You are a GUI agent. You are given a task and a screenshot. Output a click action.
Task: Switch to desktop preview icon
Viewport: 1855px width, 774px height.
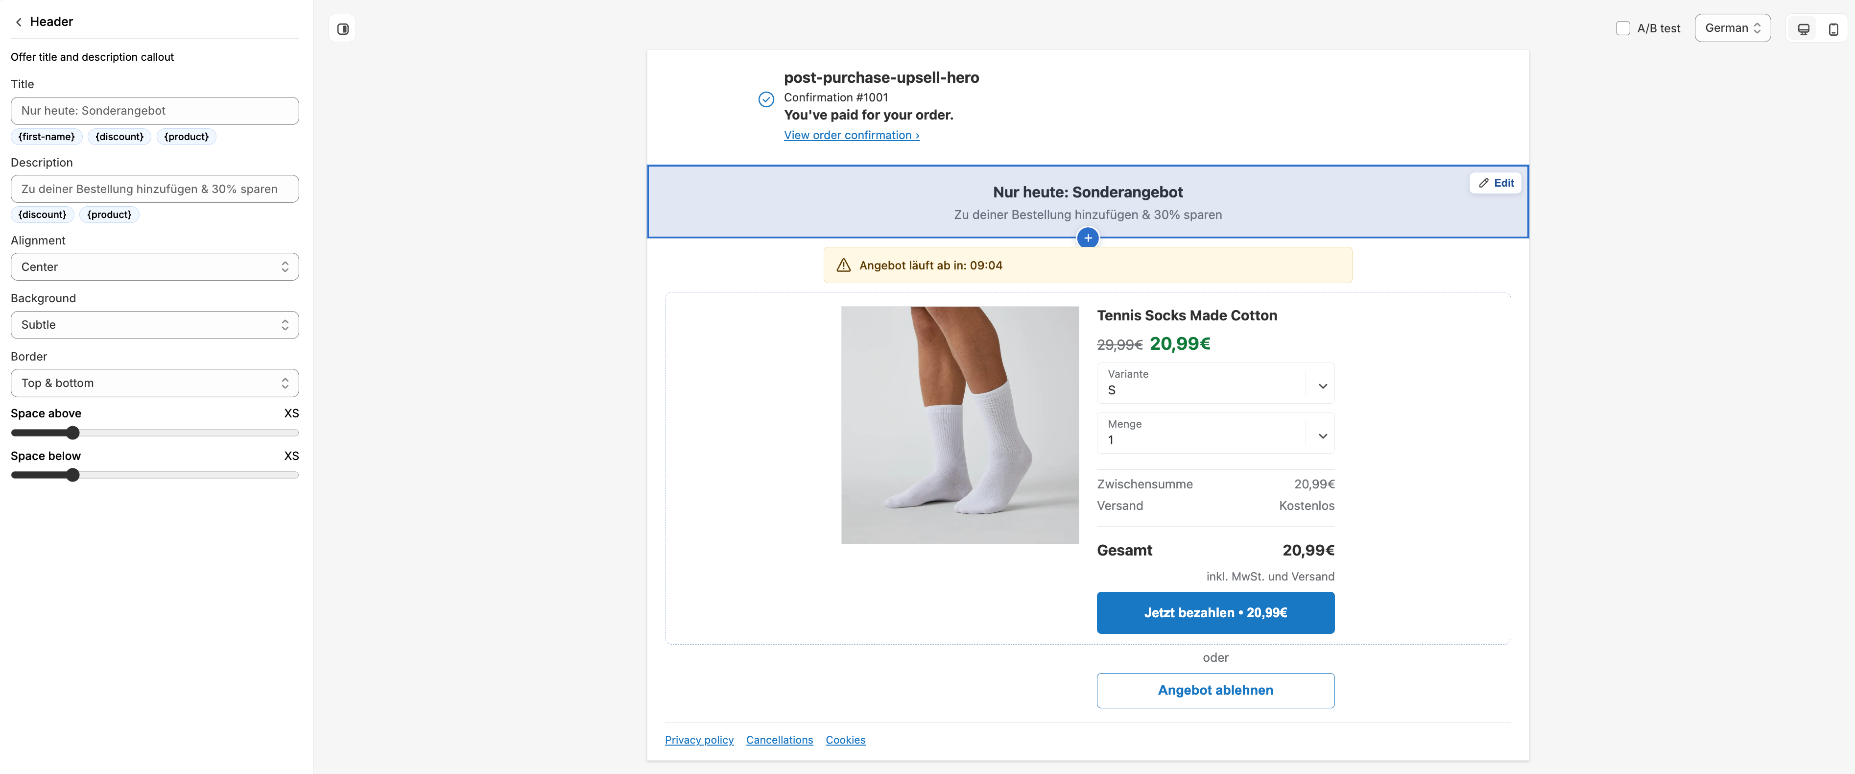[x=1803, y=29]
